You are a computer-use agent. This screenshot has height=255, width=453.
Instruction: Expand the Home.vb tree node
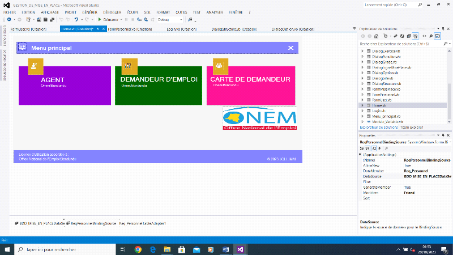pos(362,105)
